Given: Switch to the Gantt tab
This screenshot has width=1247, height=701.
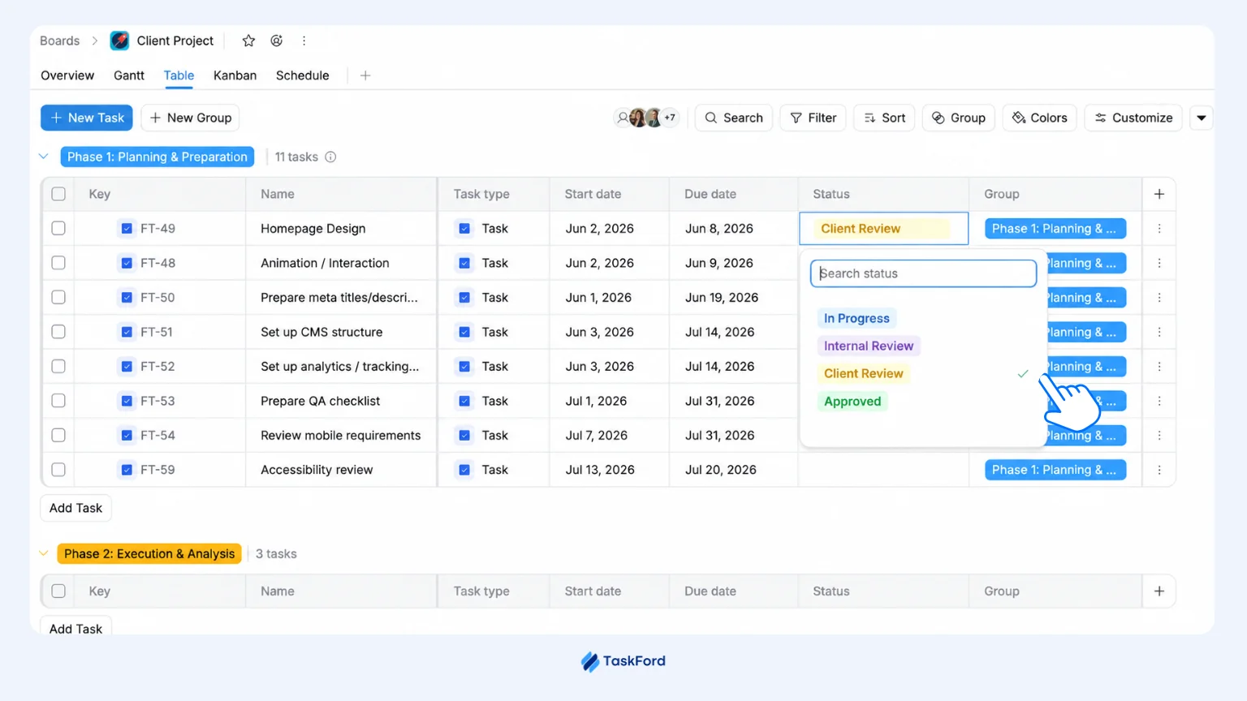Looking at the screenshot, I should (129, 75).
